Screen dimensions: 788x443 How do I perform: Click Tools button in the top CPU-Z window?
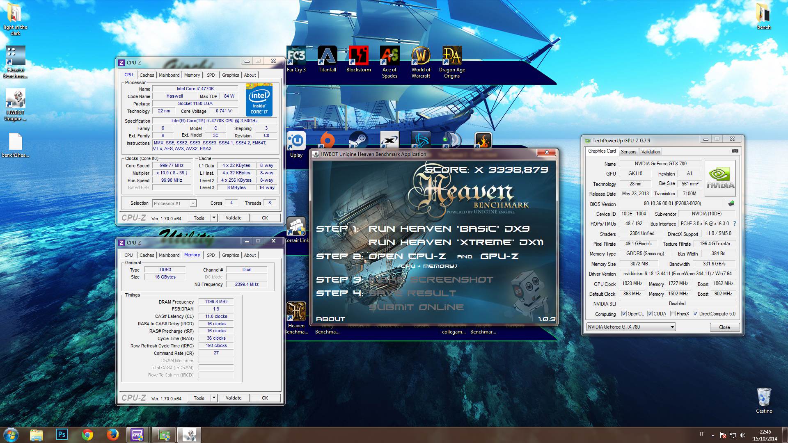click(199, 218)
